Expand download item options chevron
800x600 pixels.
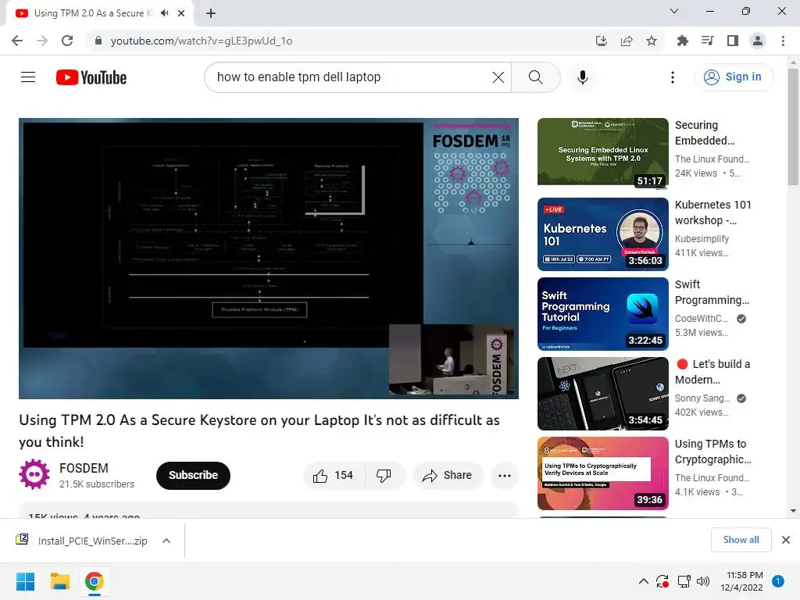[166, 541]
